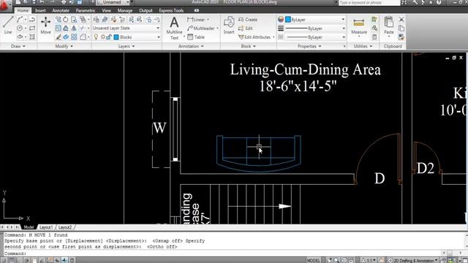Click Create block button
Image resolution: width=468 pixels, height=263 pixels.
pos(248,20)
